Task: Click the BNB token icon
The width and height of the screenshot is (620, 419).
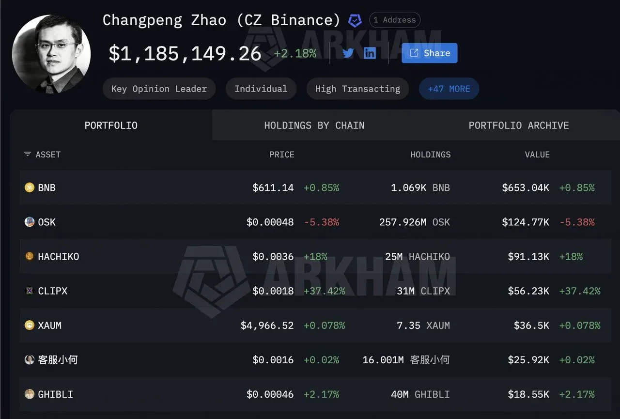Action: pos(29,187)
